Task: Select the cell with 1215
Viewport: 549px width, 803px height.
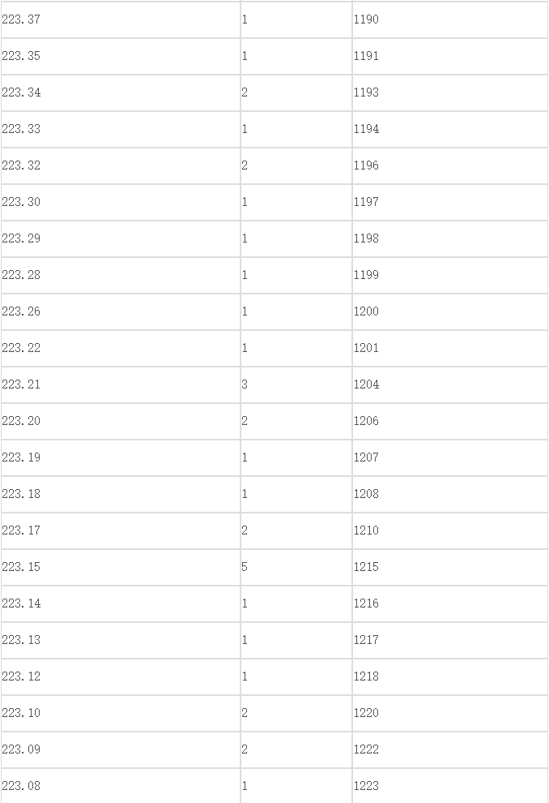Action: click(x=450, y=567)
